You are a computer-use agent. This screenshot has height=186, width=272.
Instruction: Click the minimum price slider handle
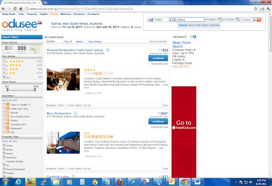(x=7, y=90)
